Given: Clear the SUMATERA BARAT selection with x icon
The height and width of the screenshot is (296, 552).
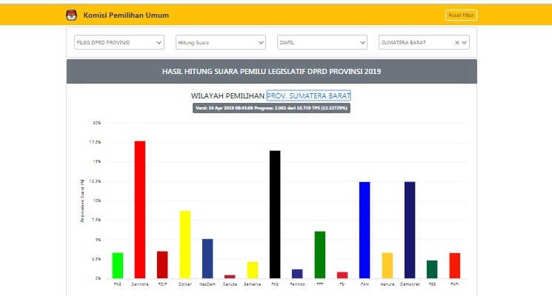Looking at the screenshot, I should click(x=456, y=43).
